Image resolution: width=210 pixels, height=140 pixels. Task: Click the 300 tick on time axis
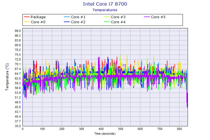tap(82, 129)
